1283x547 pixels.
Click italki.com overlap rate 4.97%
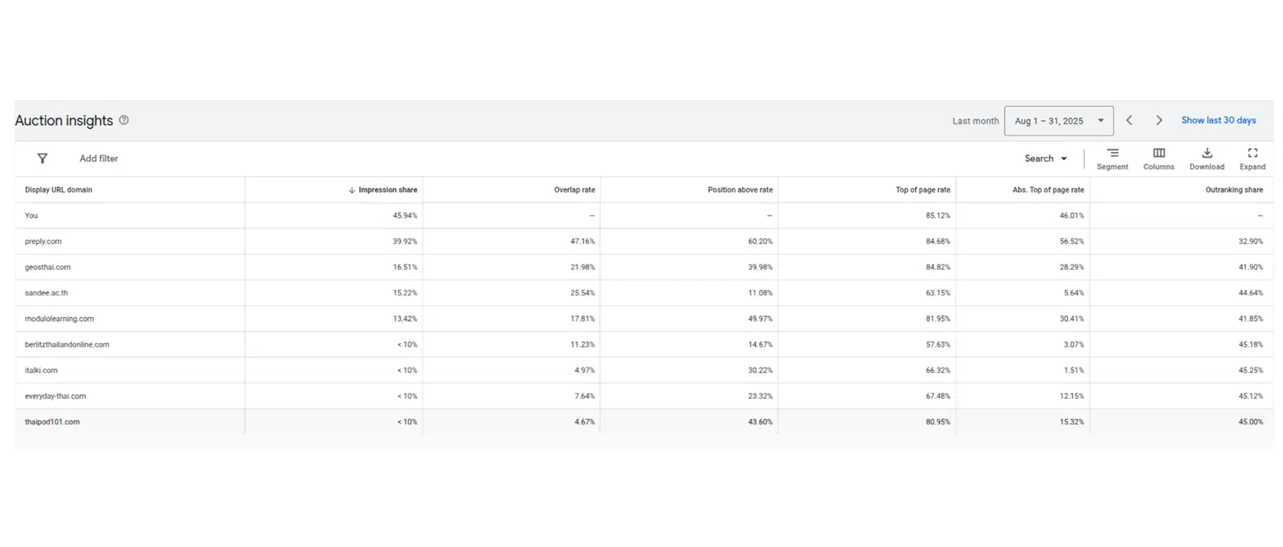(x=585, y=370)
